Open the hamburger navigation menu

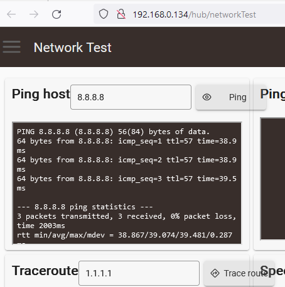click(x=12, y=47)
